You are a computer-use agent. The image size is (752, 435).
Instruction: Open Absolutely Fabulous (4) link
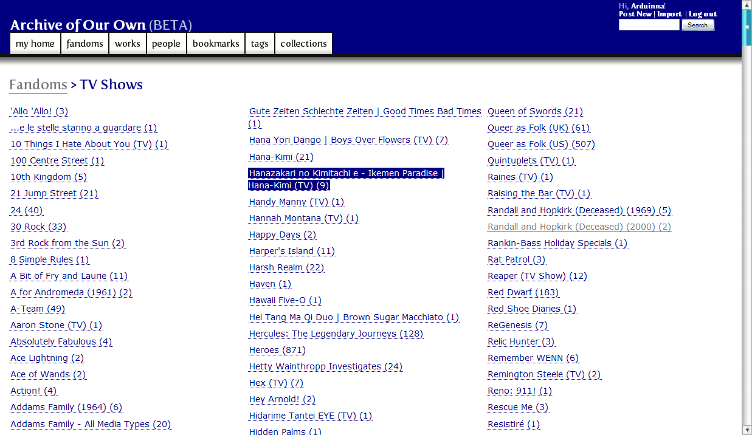61,341
